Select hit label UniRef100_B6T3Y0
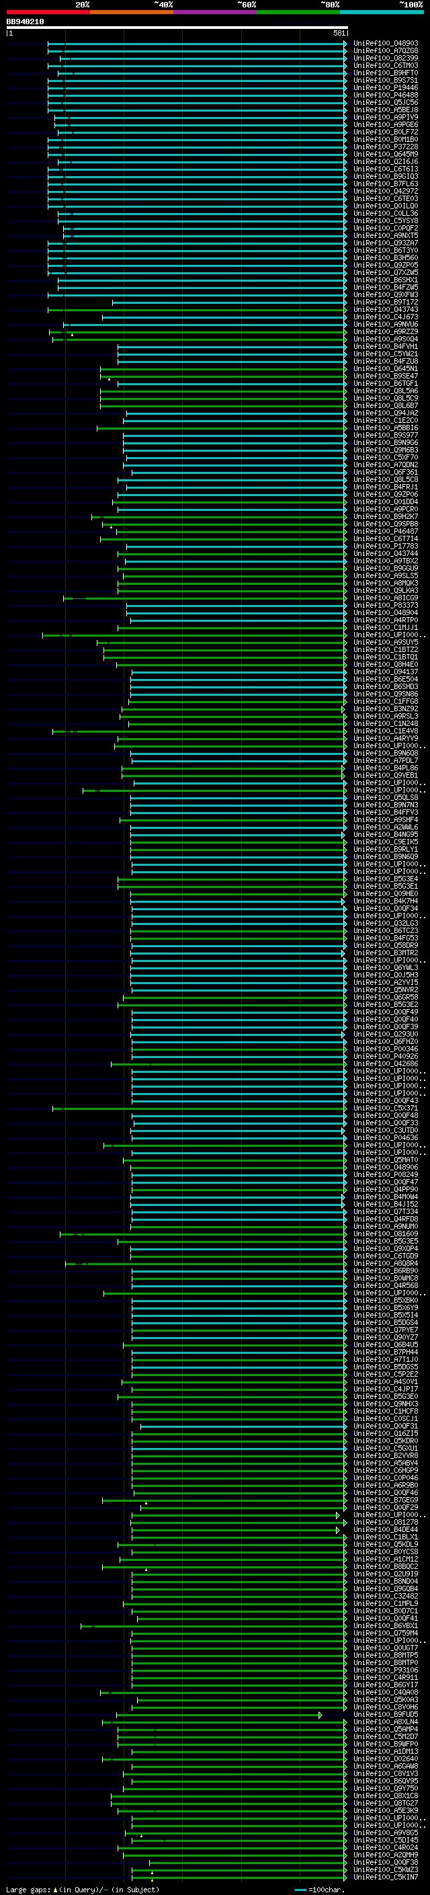The width and height of the screenshot is (430, 1895). click(x=386, y=250)
